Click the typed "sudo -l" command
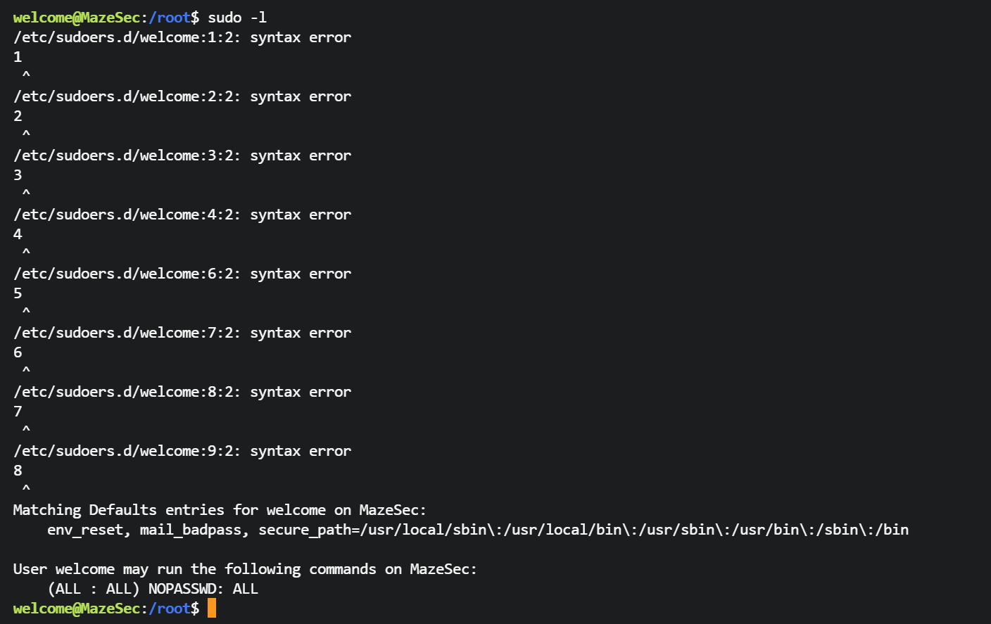Image resolution: width=991 pixels, height=624 pixels. point(237,18)
